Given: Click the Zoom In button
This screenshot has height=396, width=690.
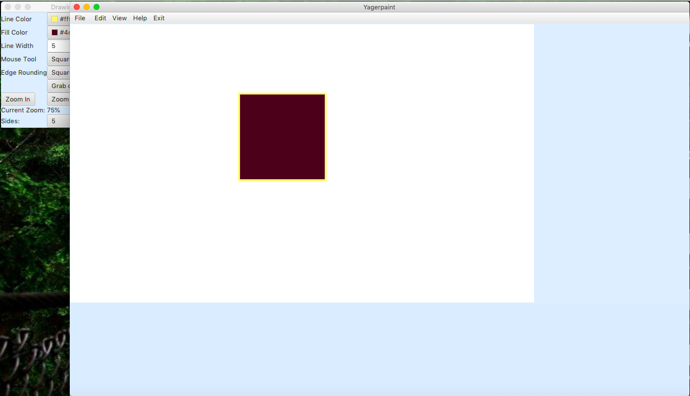Looking at the screenshot, I should pyautogui.click(x=18, y=99).
